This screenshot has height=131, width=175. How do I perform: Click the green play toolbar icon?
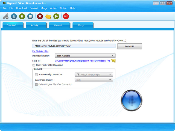pyautogui.click(x=56, y=16)
